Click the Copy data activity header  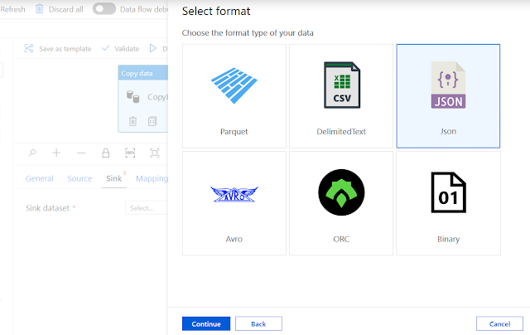pos(143,73)
